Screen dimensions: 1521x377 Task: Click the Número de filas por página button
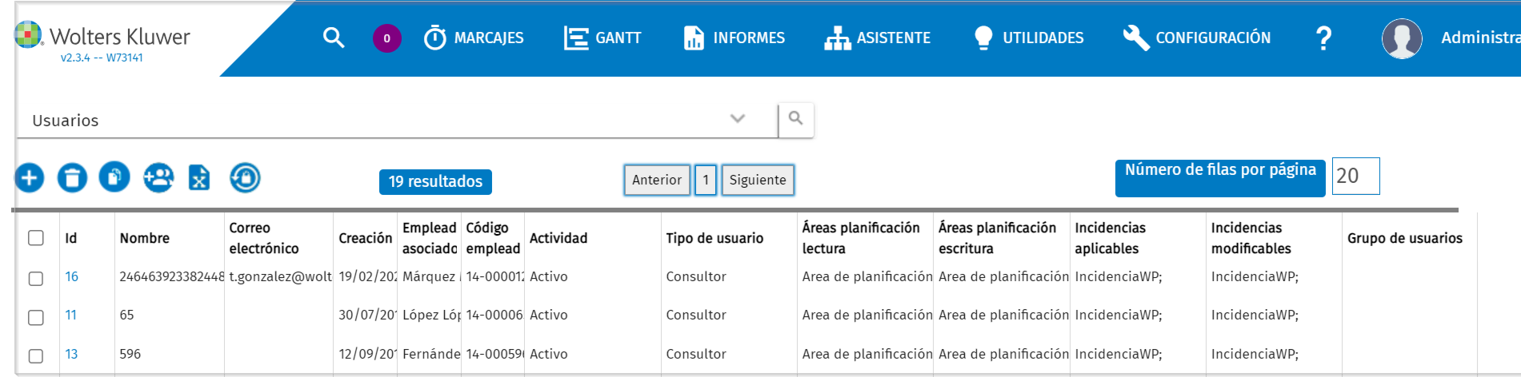tap(1220, 177)
